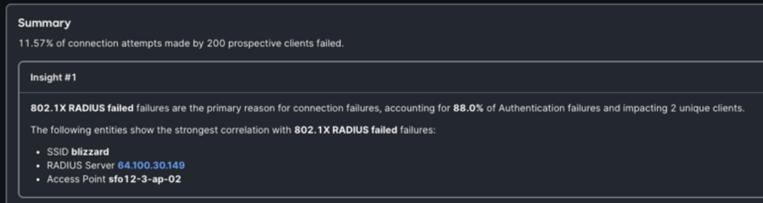Open the RADIUS Server 64.100.30.149 link
The width and height of the screenshot is (763, 203).
click(x=151, y=166)
